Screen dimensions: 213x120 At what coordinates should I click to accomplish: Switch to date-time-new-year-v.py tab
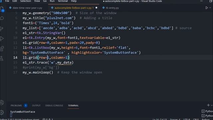click(x=27, y=8)
